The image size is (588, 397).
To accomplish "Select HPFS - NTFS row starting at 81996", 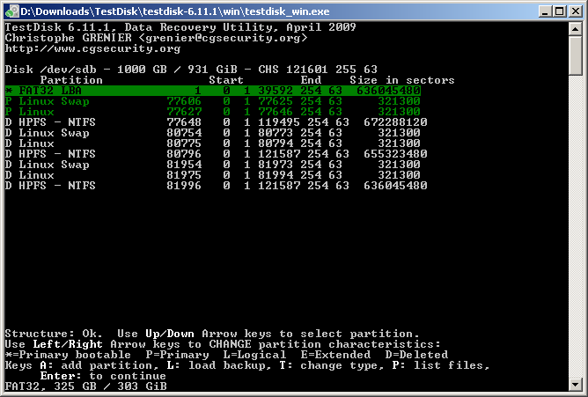I will coord(216,186).
